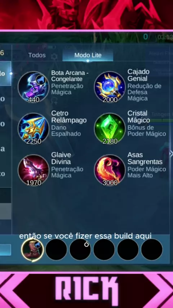This screenshot has width=173, height=308.
Task: Select the Glaive Divina item icon
Action: [x=34, y=170]
